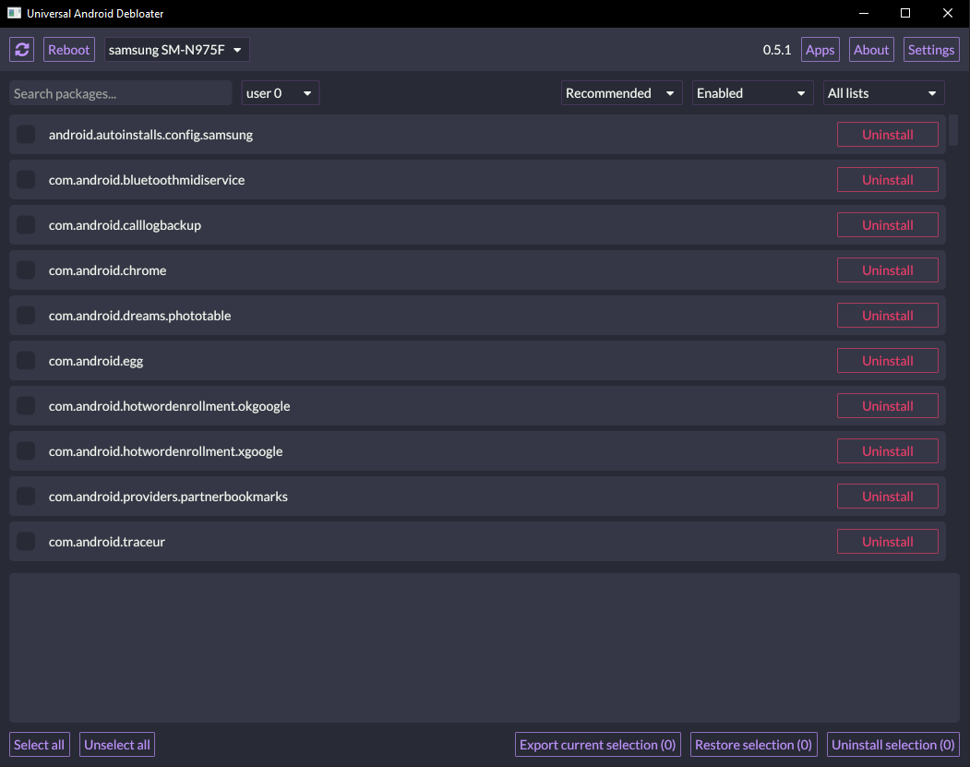Open the Settings page
This screenshot has width=970, height=767.
pos(931,50)
